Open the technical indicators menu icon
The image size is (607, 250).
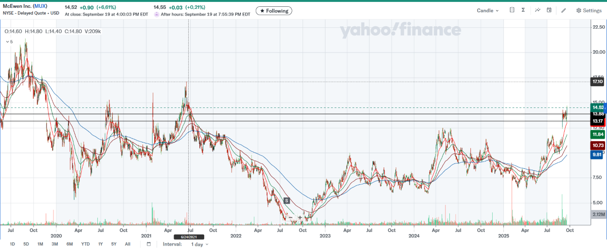click(537, 10)
